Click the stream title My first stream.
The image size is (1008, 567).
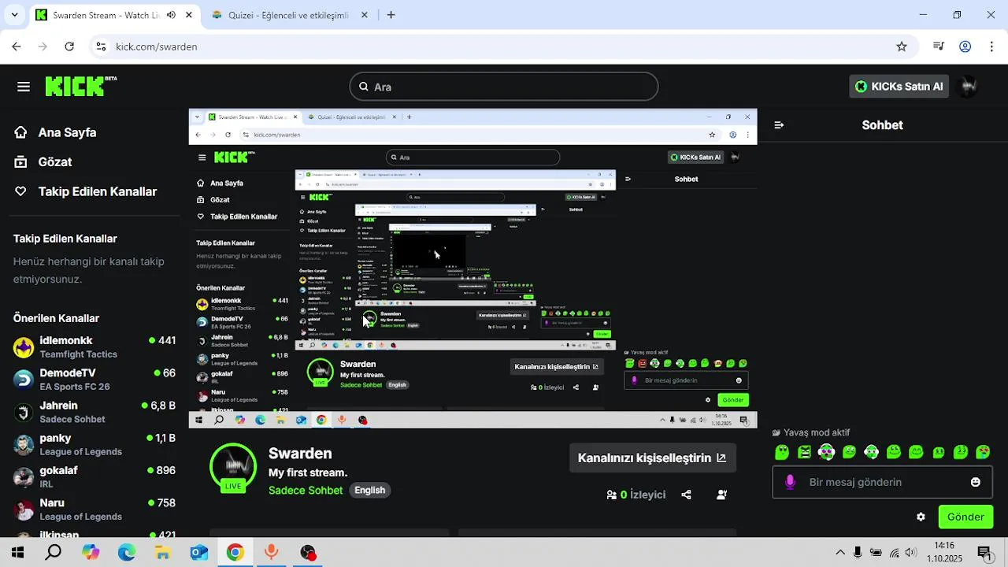click(x=308, y=472)
